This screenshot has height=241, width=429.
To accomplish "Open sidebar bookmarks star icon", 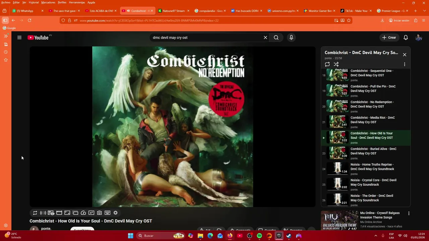I will [6, 60].
